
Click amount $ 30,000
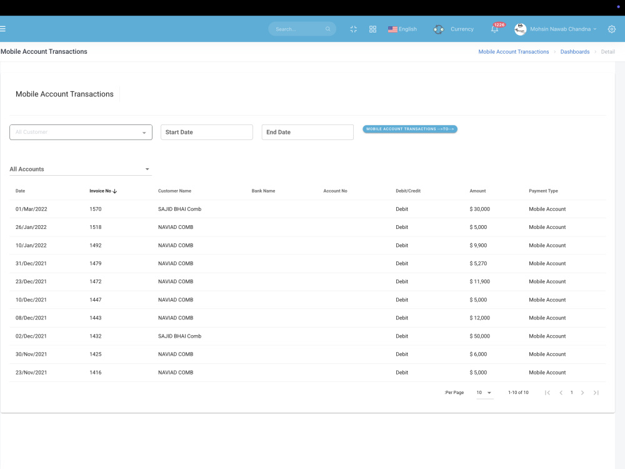pos(480,209)
